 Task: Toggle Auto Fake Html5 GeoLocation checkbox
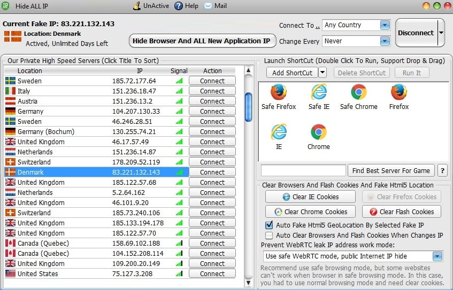point(269,225)
